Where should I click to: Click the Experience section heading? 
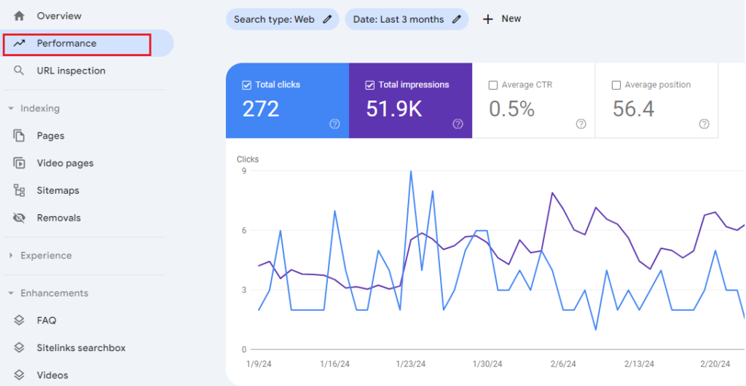(46, 256)
